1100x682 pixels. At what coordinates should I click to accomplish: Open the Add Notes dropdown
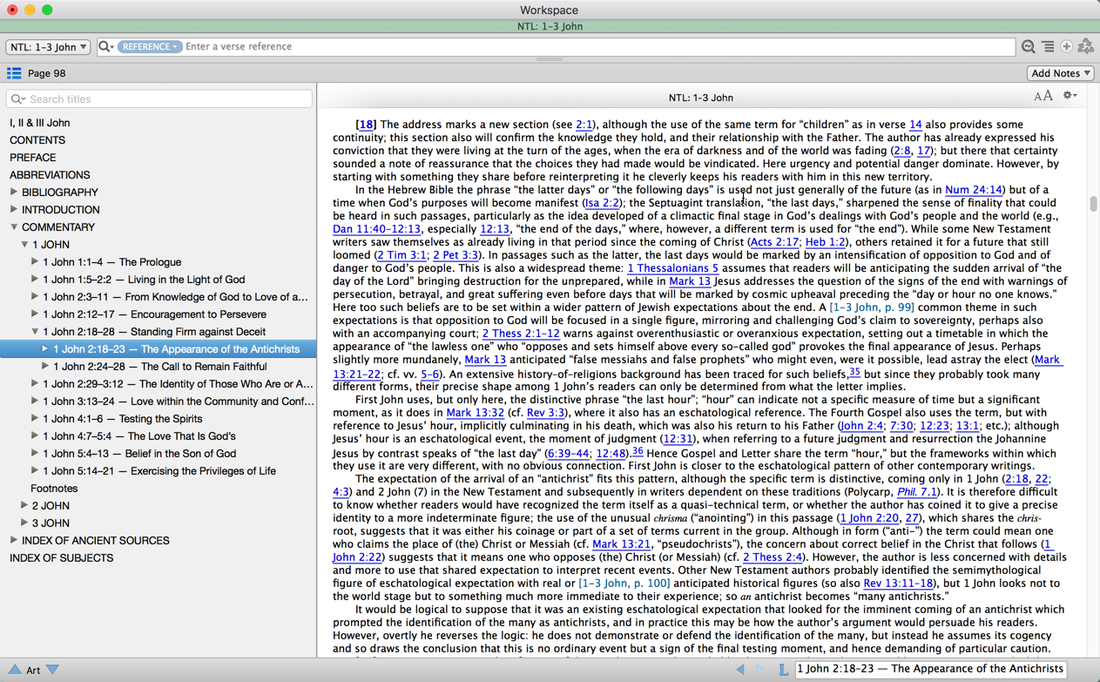tap(1060, 73)
